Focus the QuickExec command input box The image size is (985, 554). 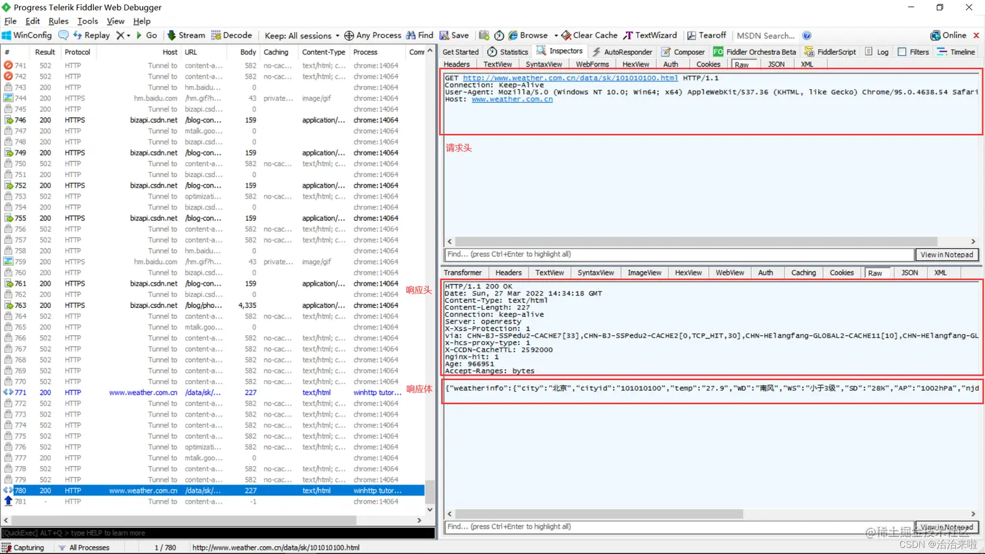coord(218,533)
